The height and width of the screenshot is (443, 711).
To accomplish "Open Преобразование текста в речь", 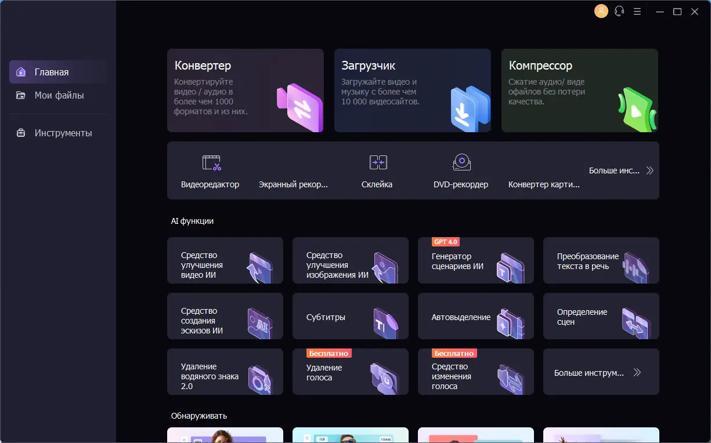I will point(601,260).
